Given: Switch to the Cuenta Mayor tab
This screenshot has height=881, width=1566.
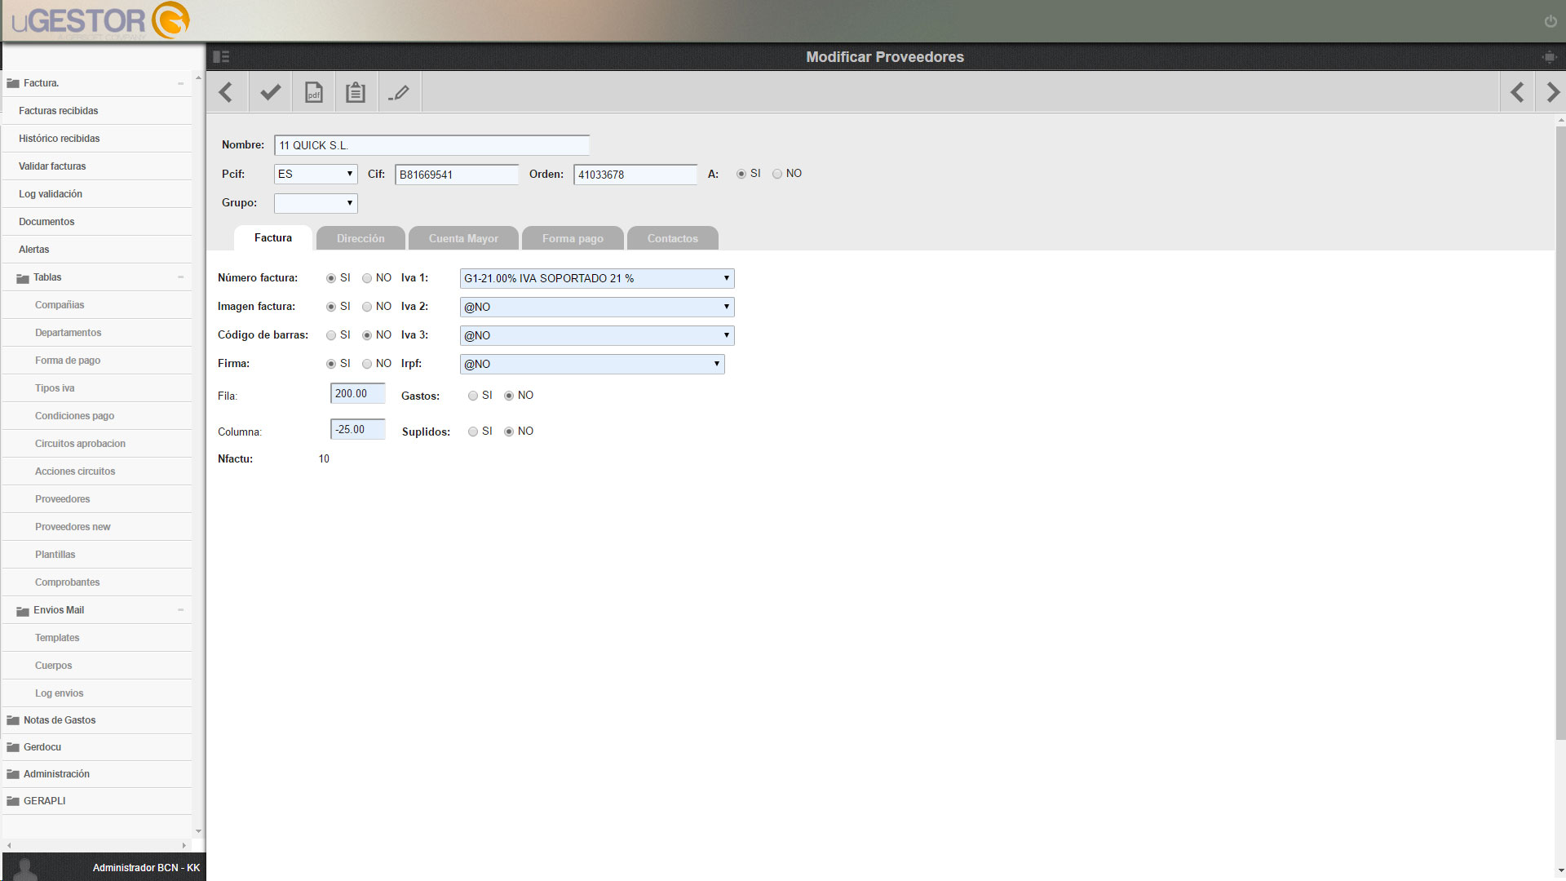Looking at the screenshot, I should click(x=463, y=238).
